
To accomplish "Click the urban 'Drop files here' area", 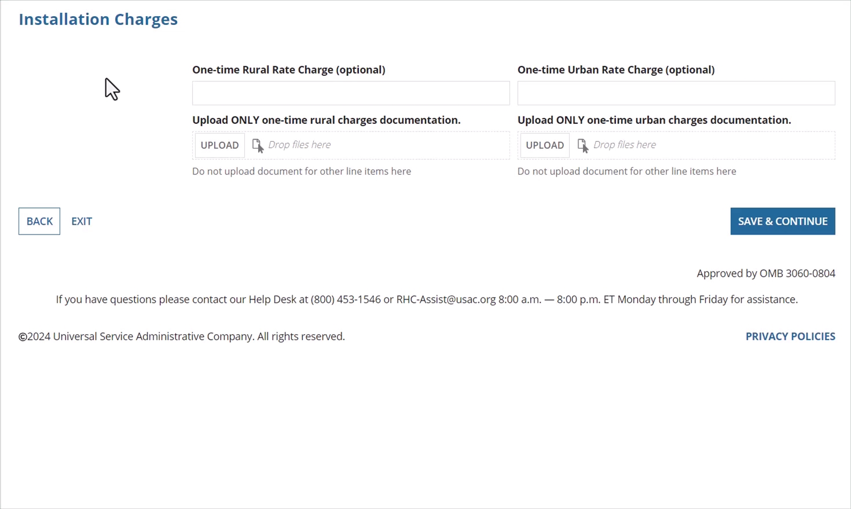I will point(625,145).
